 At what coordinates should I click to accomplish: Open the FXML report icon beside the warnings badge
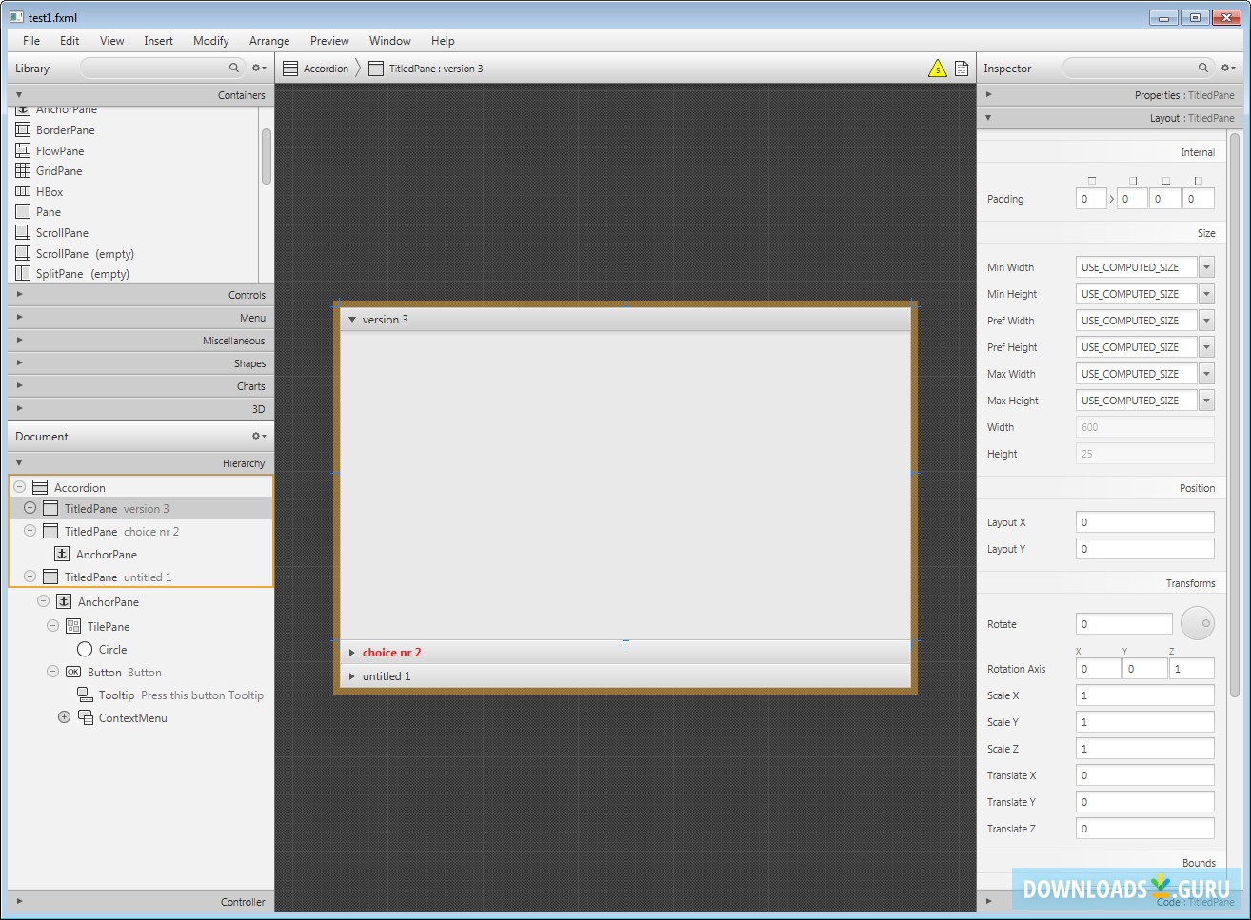961,68
